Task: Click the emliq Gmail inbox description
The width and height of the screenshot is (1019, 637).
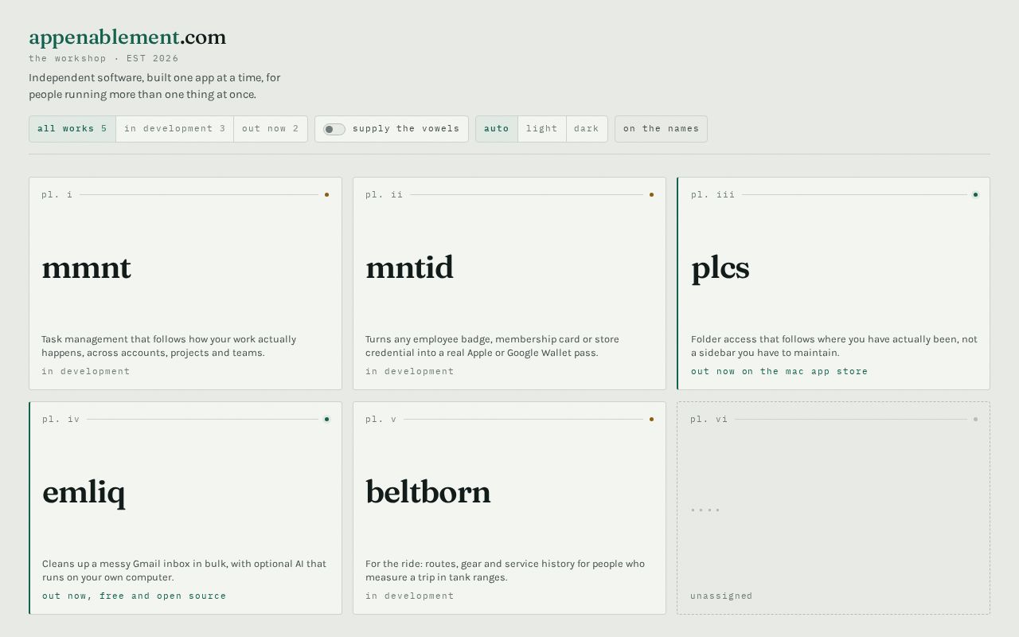Action: click(x=184, y=570)
